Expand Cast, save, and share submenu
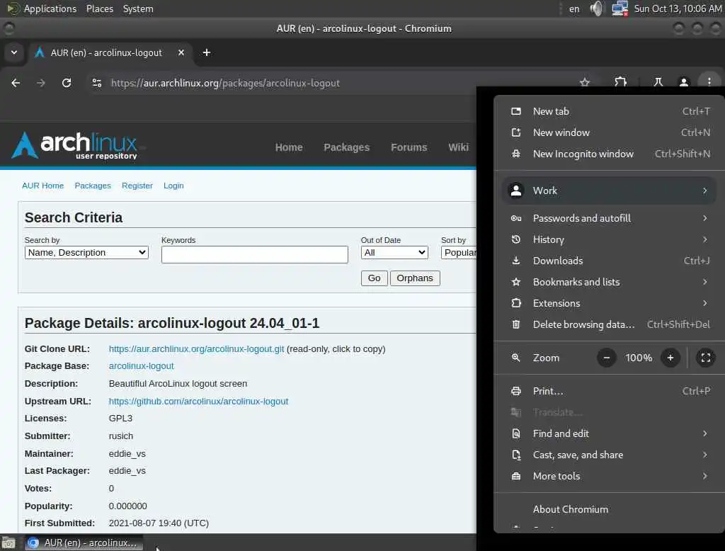 click(x=610, y=455)
